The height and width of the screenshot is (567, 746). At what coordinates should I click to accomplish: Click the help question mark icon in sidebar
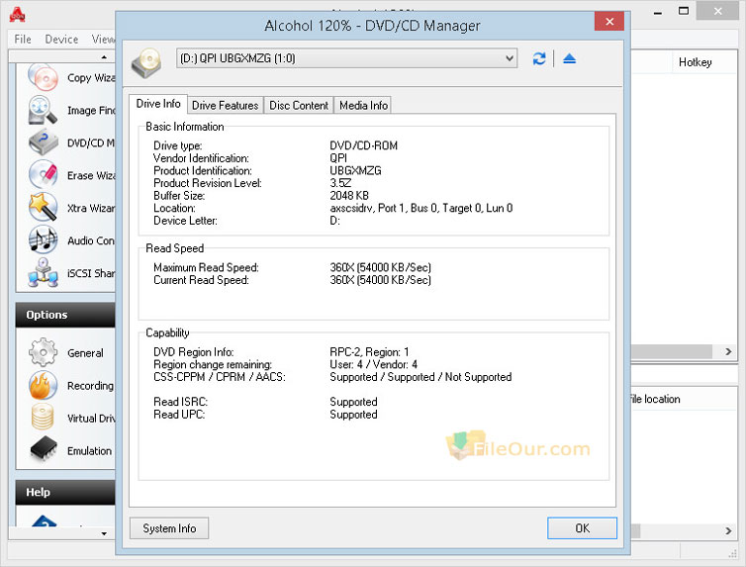44,520
